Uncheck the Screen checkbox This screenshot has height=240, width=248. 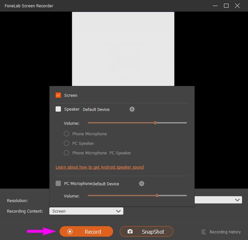58,95
